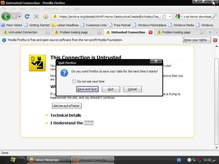Click the vertical scrollbar thumb

pyautogui.click(x=217, y=102)
